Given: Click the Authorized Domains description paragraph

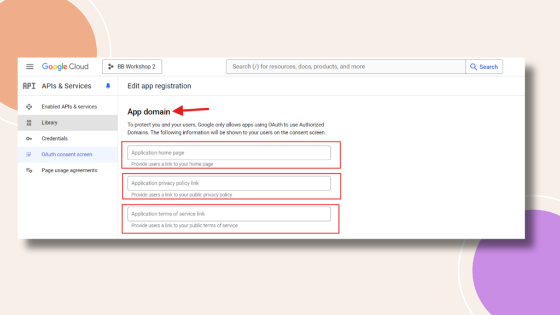Looking at the screenshot, I should 226,129.
